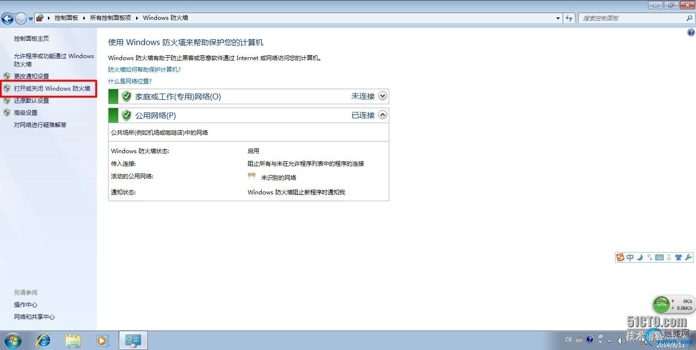
Task: Toggle the punctuation mode icon on IME bar
Action: tap(649, 257)
